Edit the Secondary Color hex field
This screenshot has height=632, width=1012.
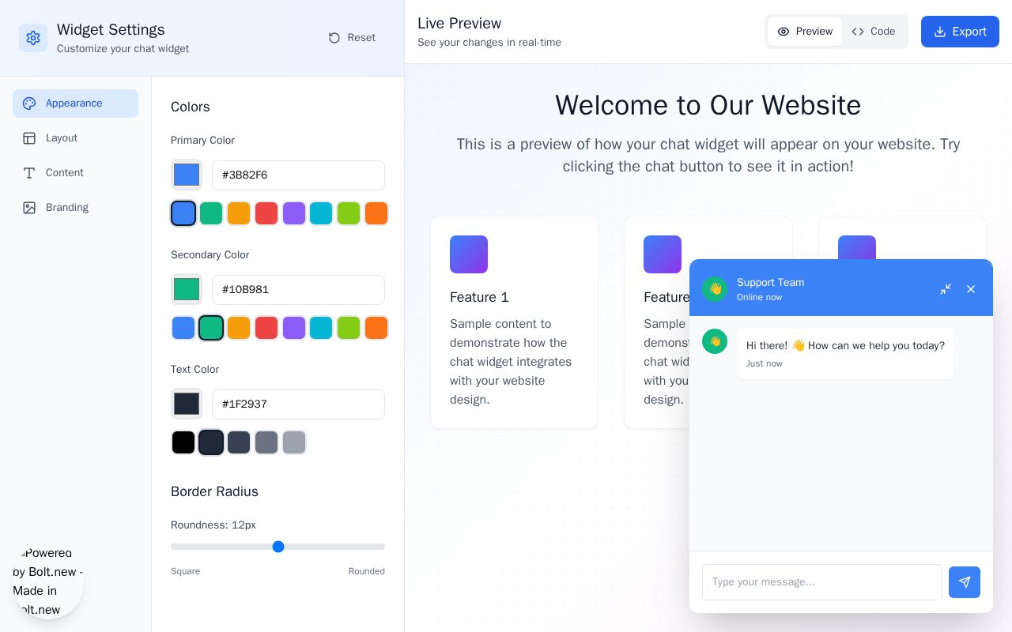click(x=298, y=290)
